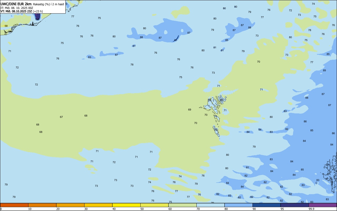Click the 90–95 dark blue legend swatch

266,205
